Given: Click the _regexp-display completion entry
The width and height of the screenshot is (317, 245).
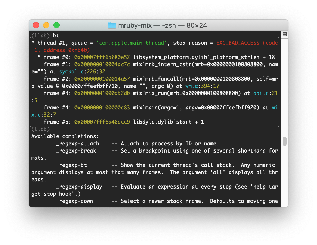Looking at the screenshot, I should [x=79, y=187].
